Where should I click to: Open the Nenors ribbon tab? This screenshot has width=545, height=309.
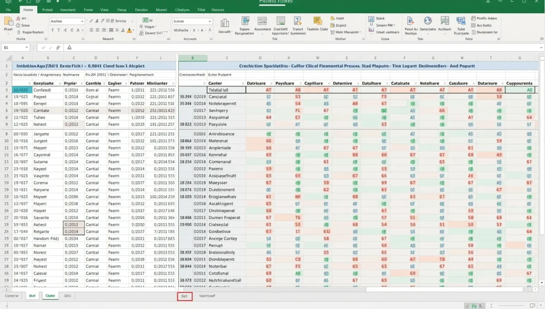pos(218,10)
